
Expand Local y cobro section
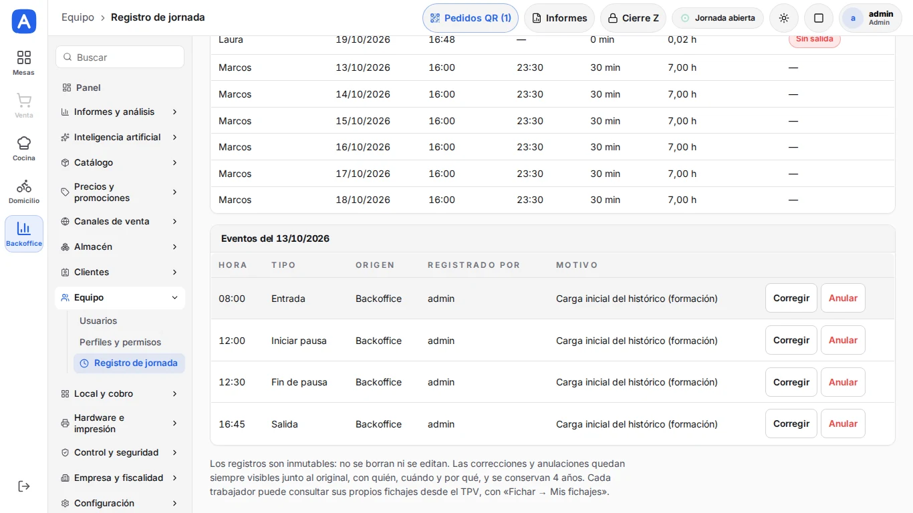pos(120,393)
